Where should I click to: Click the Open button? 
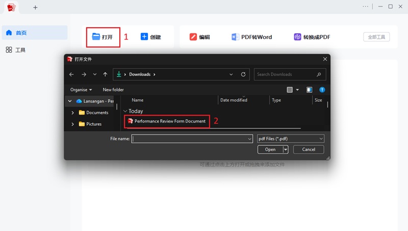270,149
